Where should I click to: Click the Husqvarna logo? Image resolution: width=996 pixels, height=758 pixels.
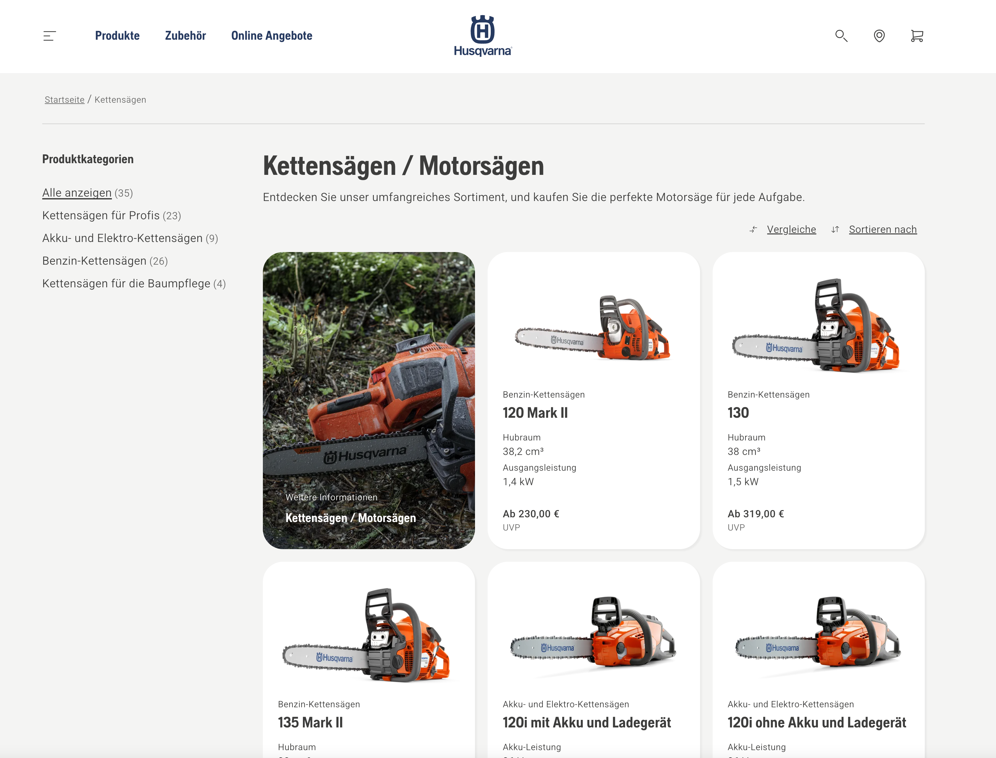coord(483,36)
